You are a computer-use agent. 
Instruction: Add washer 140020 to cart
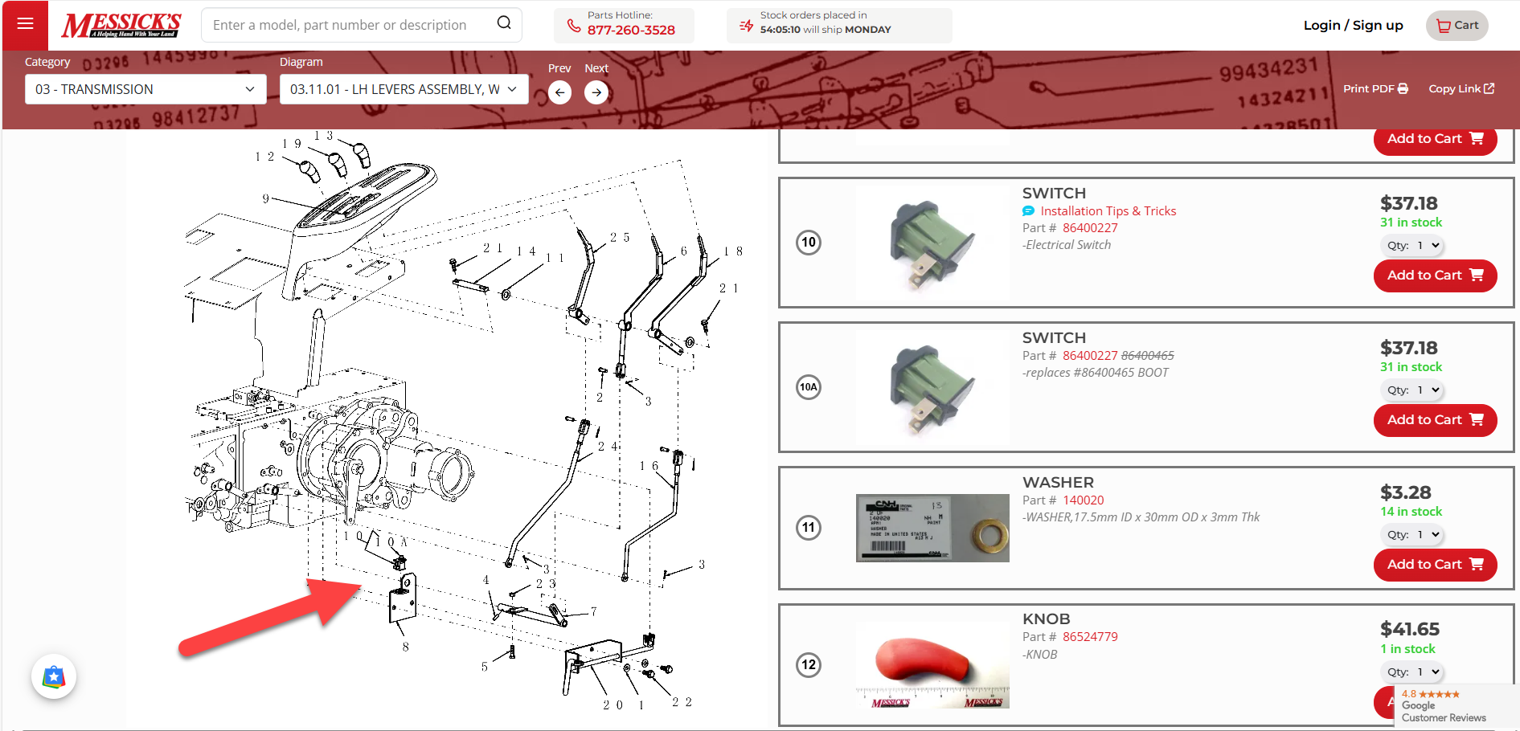click(x=1435, y=565)
